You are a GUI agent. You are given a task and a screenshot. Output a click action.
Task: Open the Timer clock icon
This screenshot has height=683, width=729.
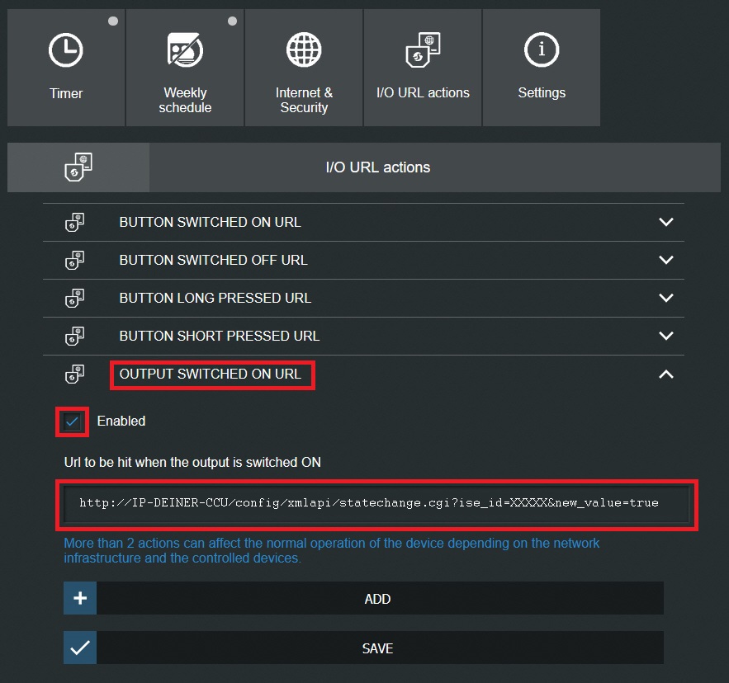(x=66, y=51)
